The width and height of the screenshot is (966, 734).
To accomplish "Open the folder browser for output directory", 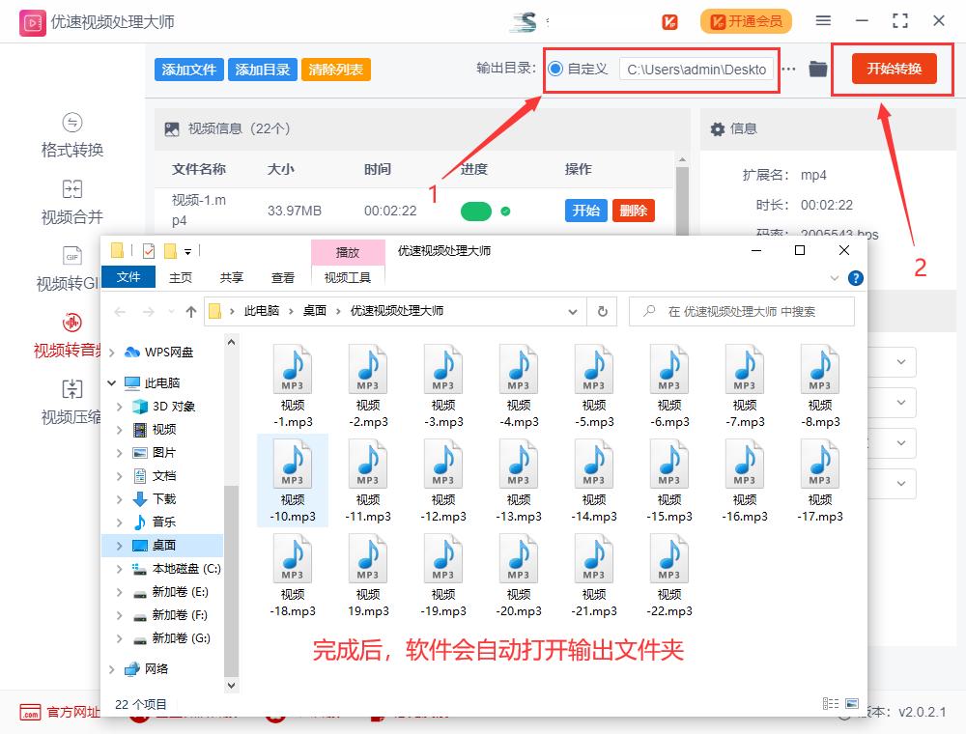I will tap(819, 69).
